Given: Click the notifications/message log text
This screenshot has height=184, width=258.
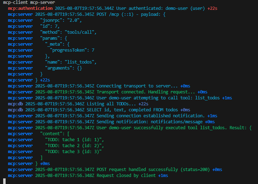Looking at the screenshot, I should (176, 122).
